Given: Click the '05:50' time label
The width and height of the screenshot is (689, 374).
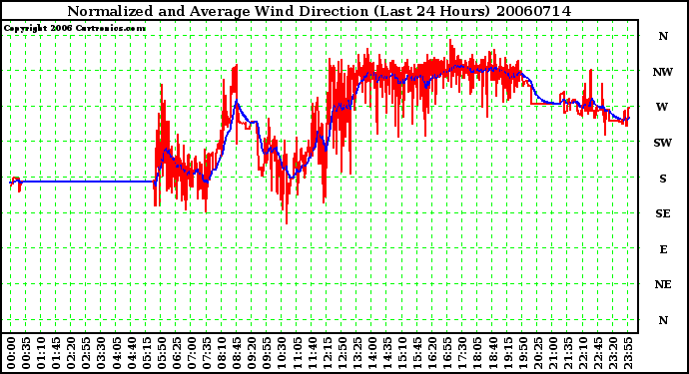Looking at the screenshot, I should click(x=162, y=353).
